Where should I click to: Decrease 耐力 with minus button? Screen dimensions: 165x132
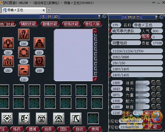click(x=158, y=100)
